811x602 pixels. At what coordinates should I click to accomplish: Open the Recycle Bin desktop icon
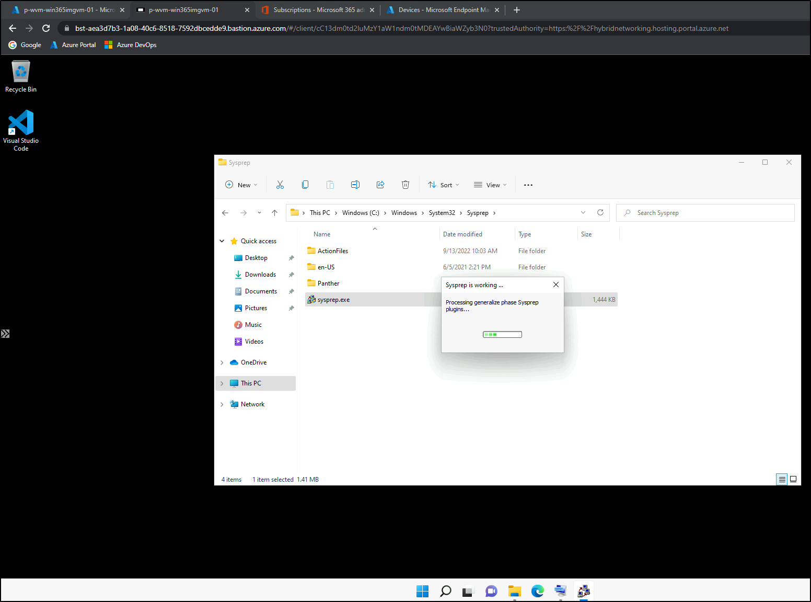[x=21, y=76]
